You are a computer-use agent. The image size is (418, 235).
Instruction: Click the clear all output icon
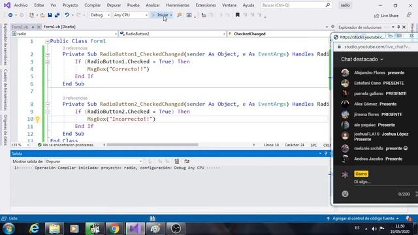pyautogui.click(x=177, y=161)
